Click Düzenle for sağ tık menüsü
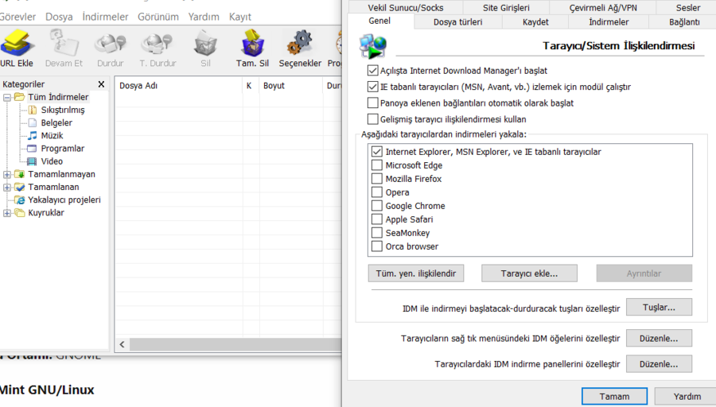 (659, 338)
